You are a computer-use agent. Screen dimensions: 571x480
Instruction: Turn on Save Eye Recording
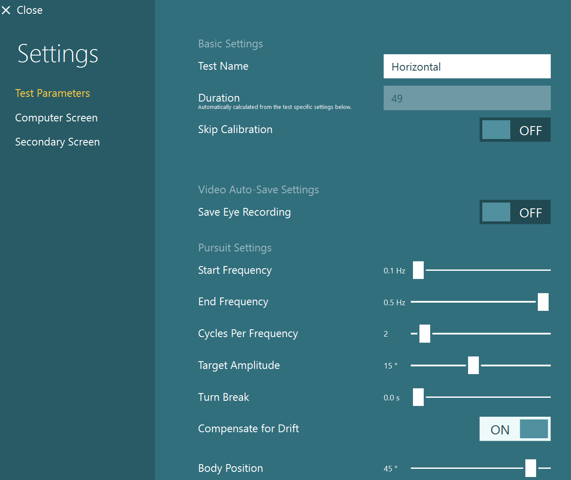point(515,212)
